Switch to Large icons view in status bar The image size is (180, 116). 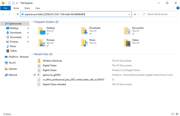click(177, 114)
